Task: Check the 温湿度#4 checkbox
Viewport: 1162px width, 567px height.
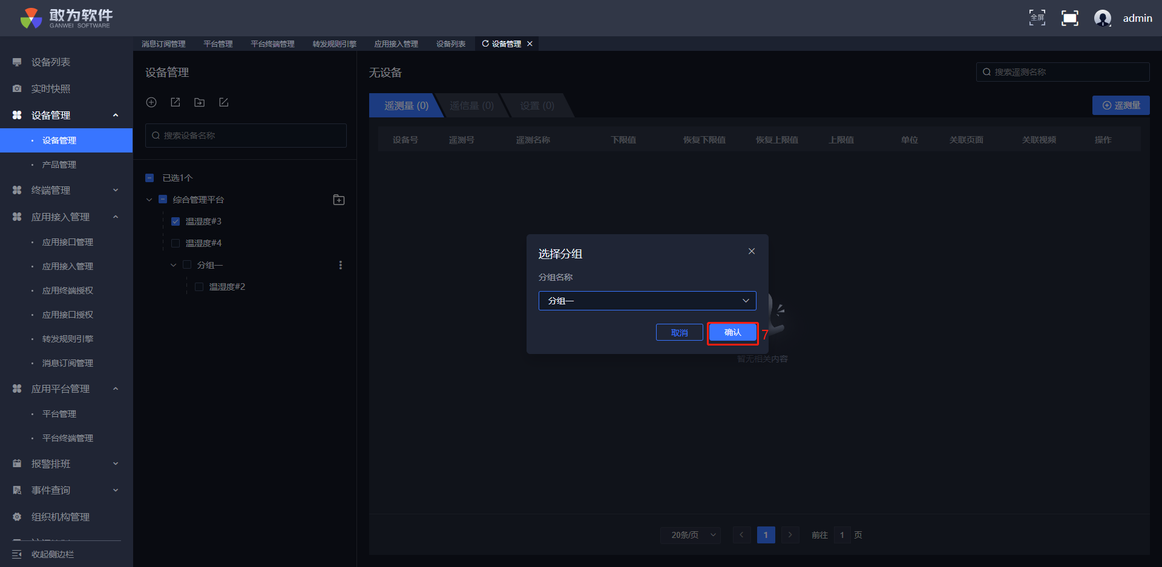Action: [176, 243]
